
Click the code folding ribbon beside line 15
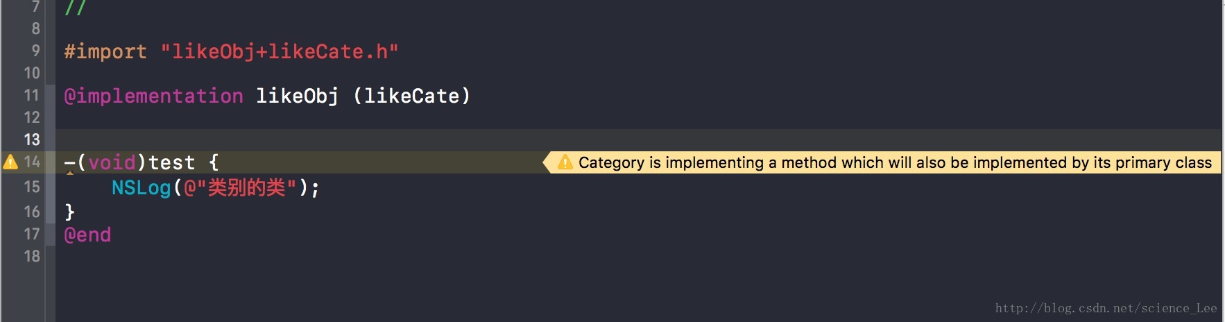(50, 187)
